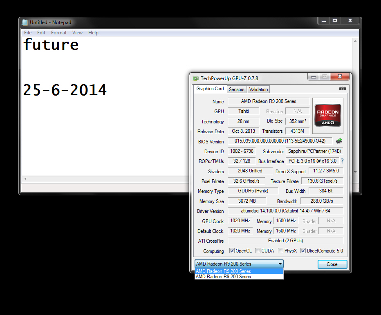Maximize the Notepad window
Viewport: 381px width, 315px height.
[x=335, y=21]
